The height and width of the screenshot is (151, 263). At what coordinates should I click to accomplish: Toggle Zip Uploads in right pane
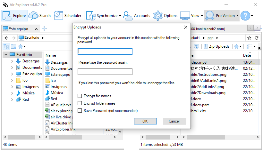point(216,46)
